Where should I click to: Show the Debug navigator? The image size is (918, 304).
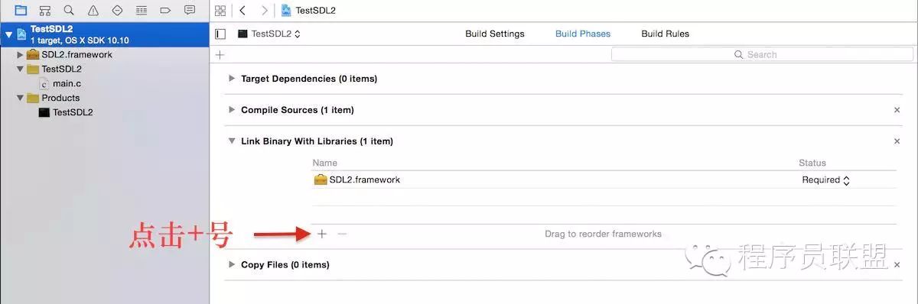click(x=142, y=10)
